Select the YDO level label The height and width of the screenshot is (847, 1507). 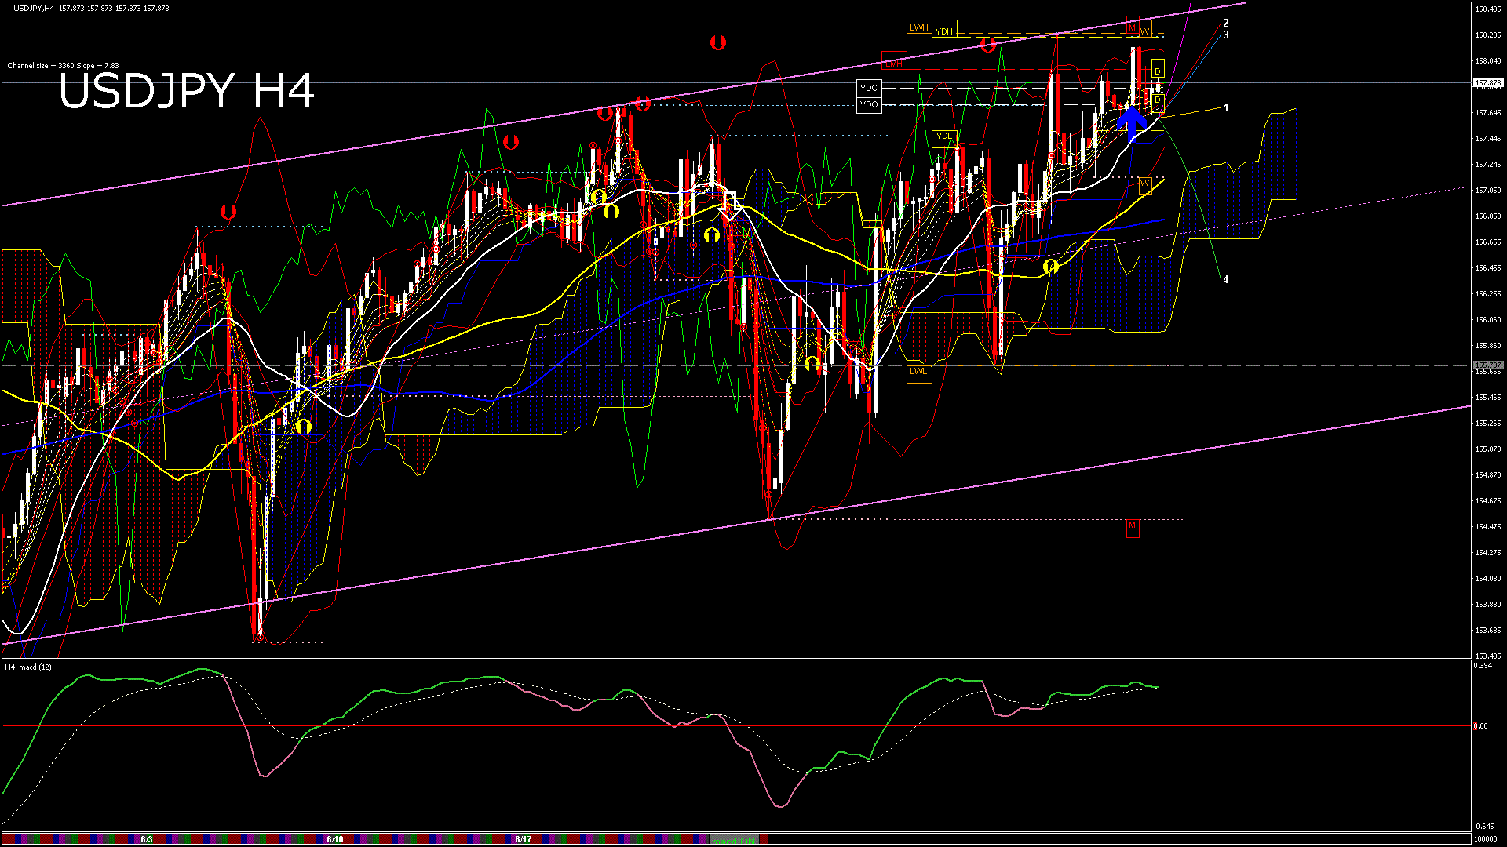[x=869, y=104]
